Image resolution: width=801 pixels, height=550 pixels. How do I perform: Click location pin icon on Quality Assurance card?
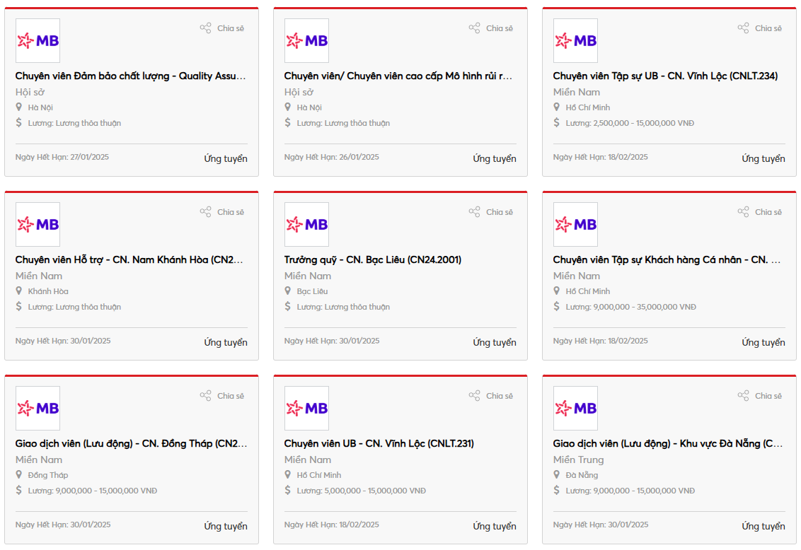point(19,107)
